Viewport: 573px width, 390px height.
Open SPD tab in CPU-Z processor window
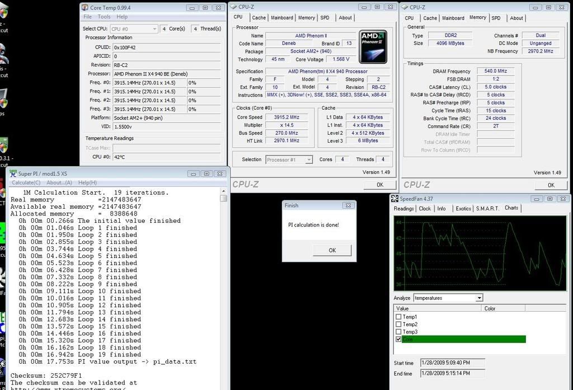[325, 17]
